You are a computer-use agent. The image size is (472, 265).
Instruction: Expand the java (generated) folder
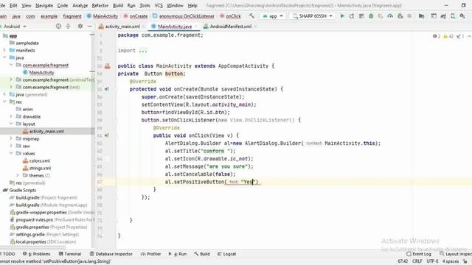[4, 94]
